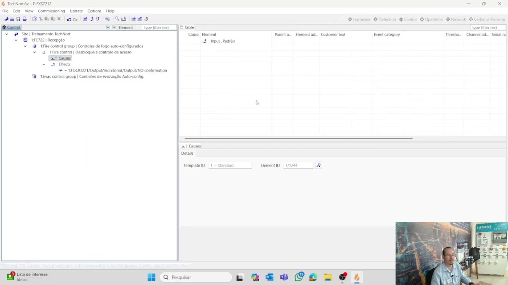Screen dimensions: 508x285
Task: Open the Operation task card
Action: (x=431, y=19)
